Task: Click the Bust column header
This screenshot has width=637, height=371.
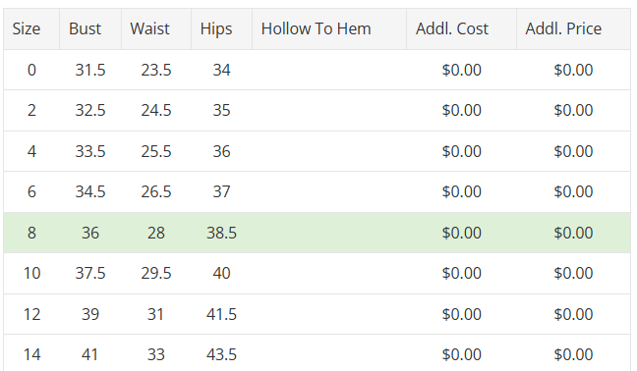Action: coord(90,29)
